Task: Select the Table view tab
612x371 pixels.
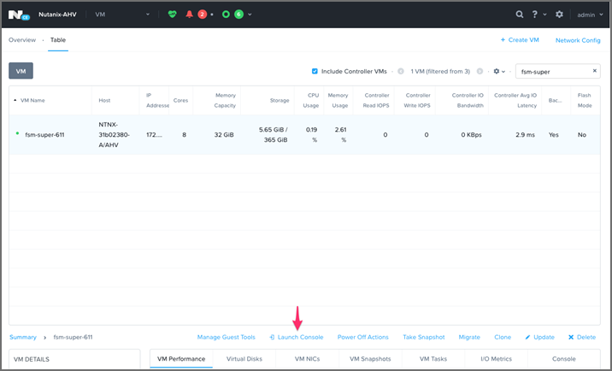Action: pyautogui.click(x=58, y=40)
